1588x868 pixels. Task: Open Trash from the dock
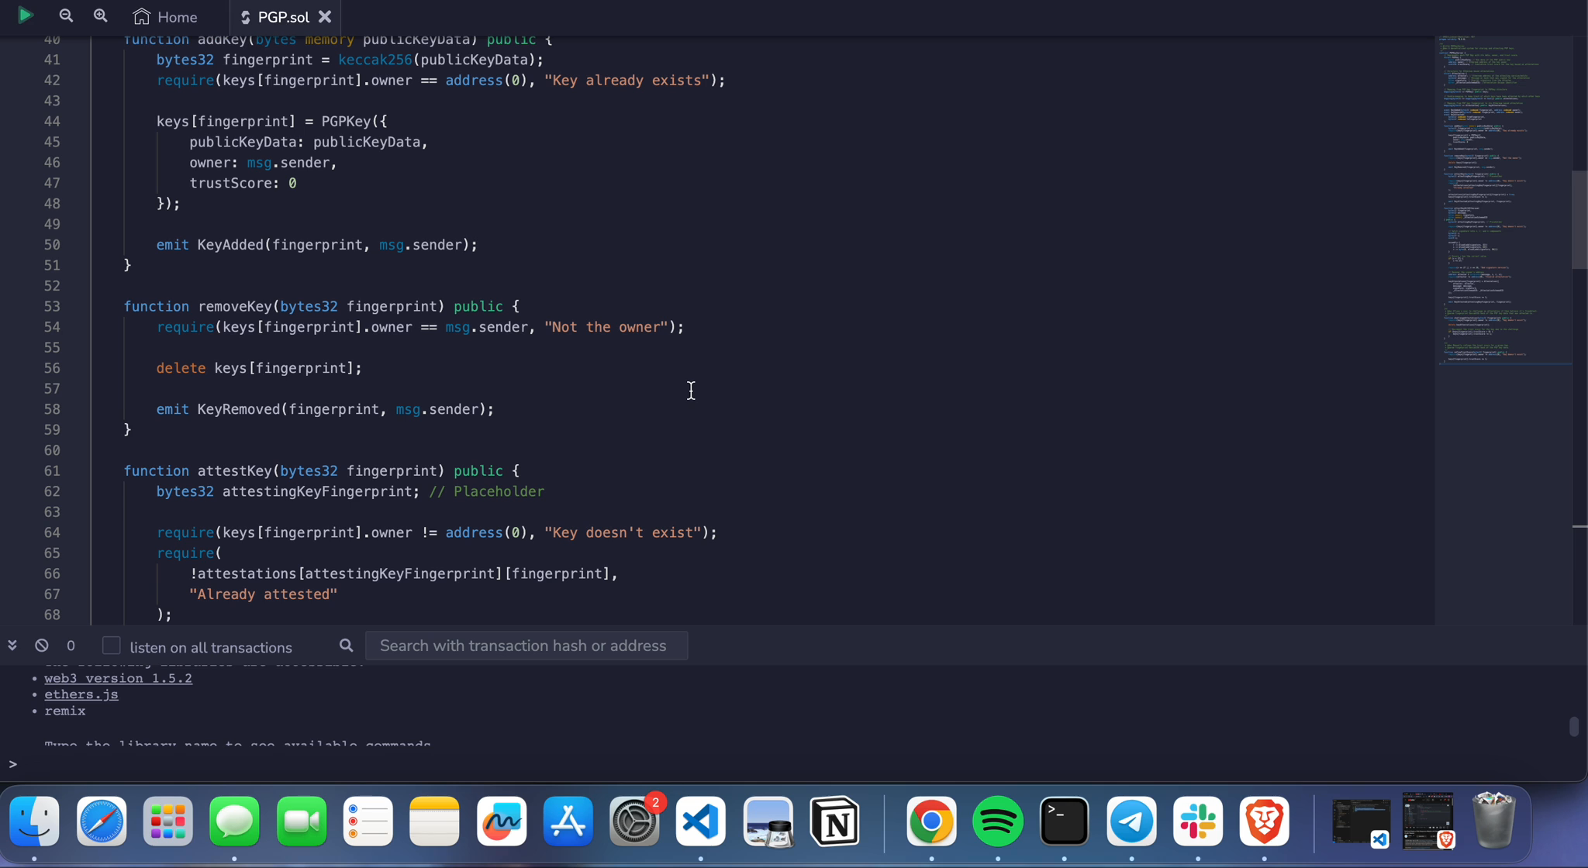pos(1494,820)
